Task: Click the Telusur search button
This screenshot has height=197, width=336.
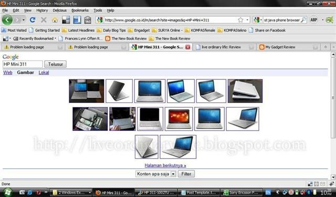Action: 55,64
